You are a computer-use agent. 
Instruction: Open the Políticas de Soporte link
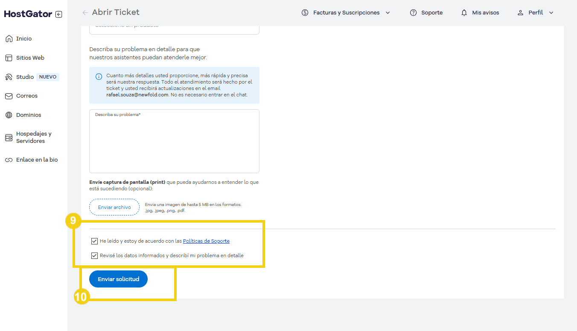click(206, 241)
